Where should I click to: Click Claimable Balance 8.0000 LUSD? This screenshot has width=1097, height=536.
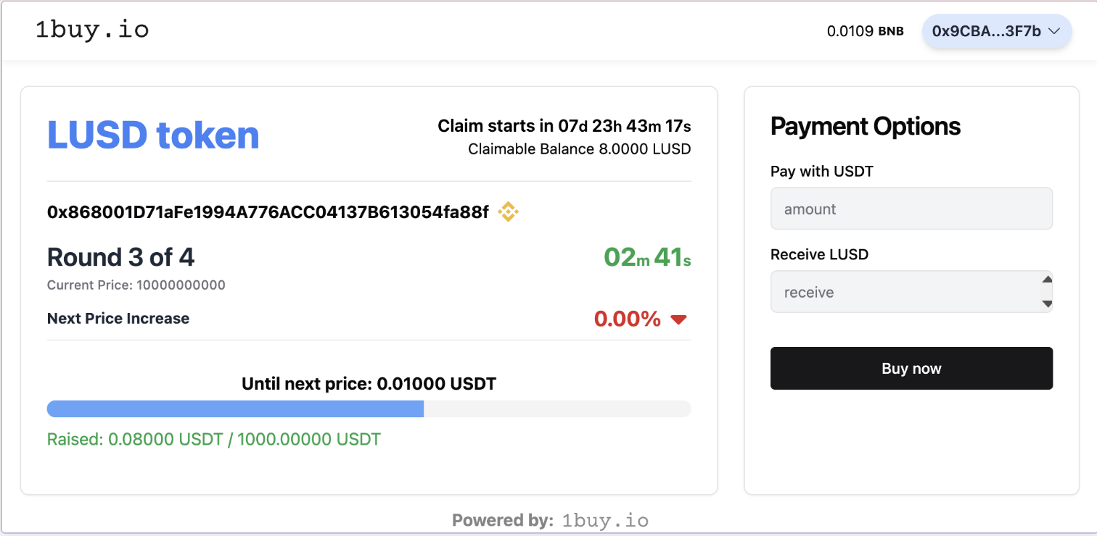580,149
